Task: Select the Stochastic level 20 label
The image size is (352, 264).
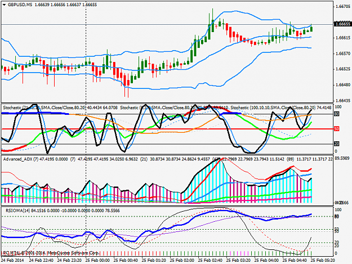Action: 336,144
